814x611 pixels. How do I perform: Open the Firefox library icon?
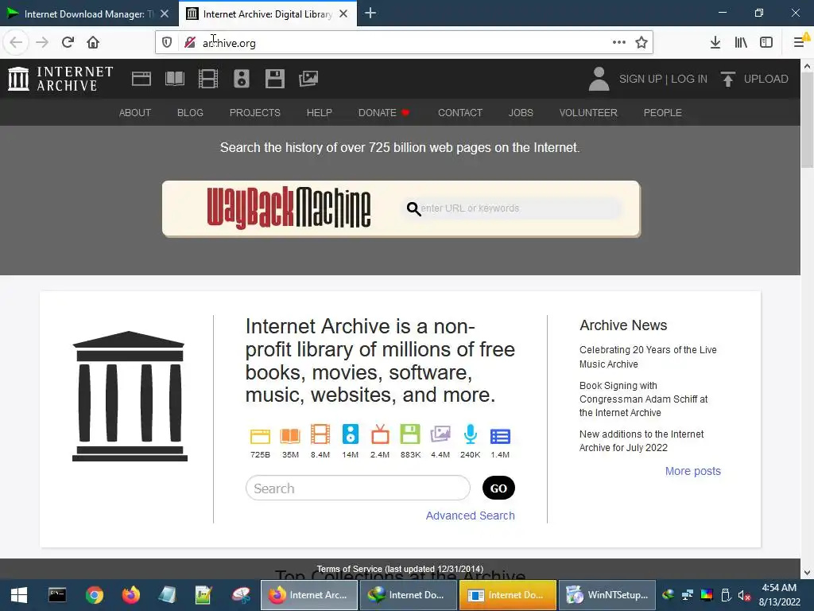point(741,42)
